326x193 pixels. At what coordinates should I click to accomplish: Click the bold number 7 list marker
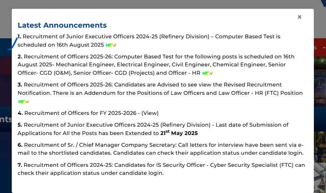pos(20,165)
